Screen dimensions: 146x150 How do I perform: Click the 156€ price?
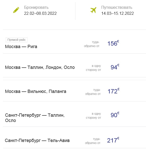113,43
